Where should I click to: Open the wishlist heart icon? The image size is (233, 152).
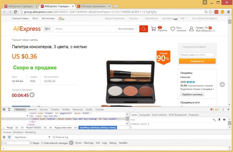[x=173, y=29]
